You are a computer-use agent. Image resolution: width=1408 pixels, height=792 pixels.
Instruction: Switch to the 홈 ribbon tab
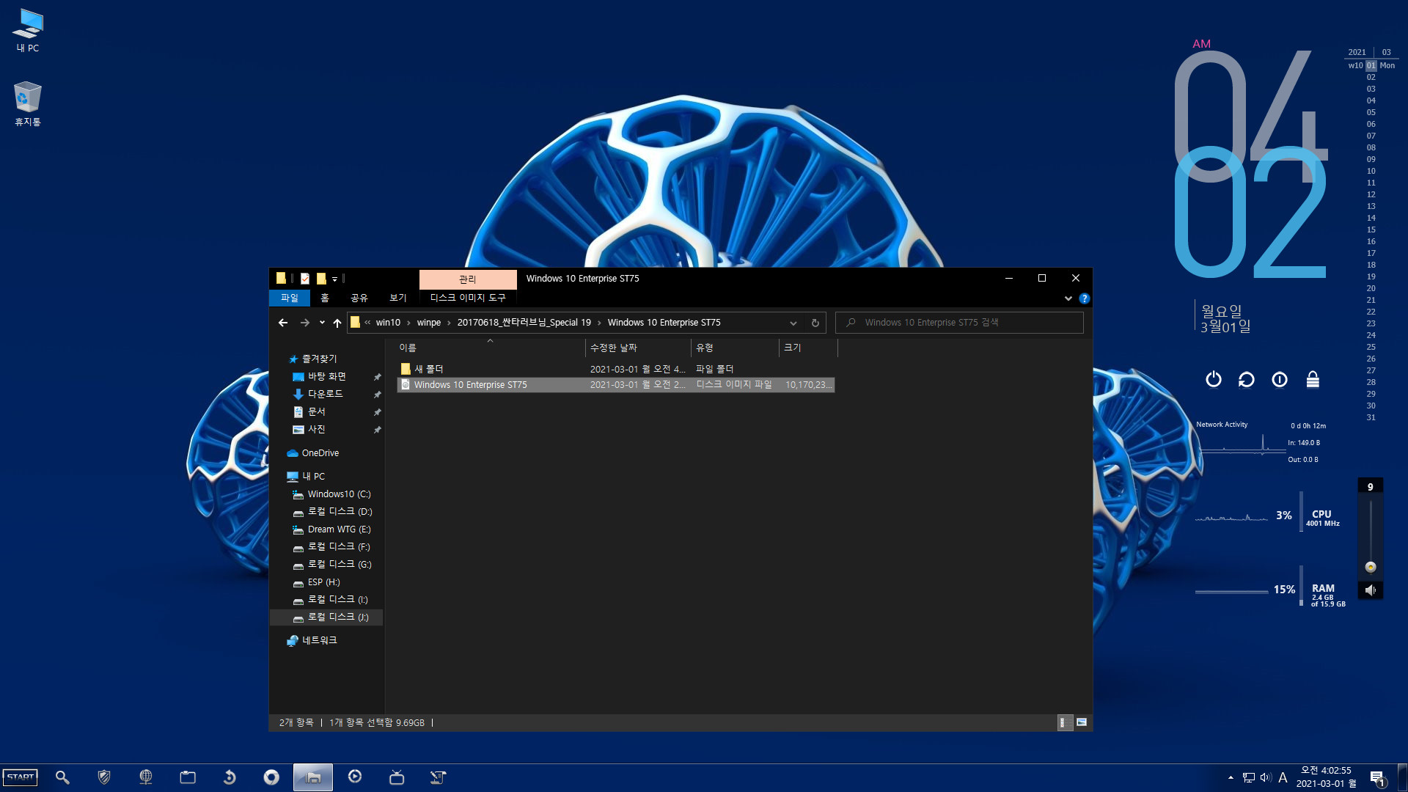(x=325, y=298)
